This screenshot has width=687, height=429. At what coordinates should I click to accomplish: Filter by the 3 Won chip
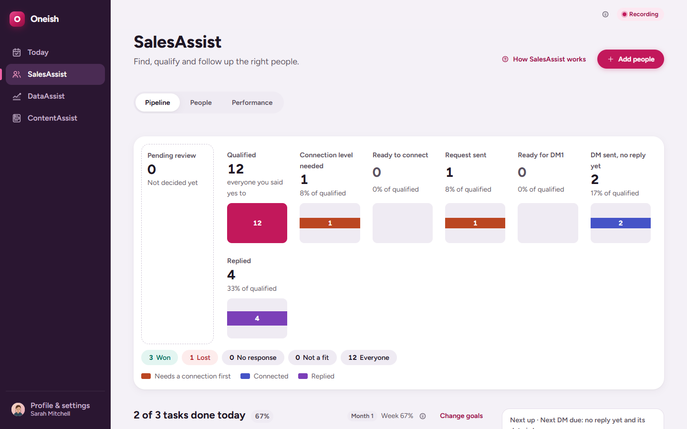pos(159,357)
